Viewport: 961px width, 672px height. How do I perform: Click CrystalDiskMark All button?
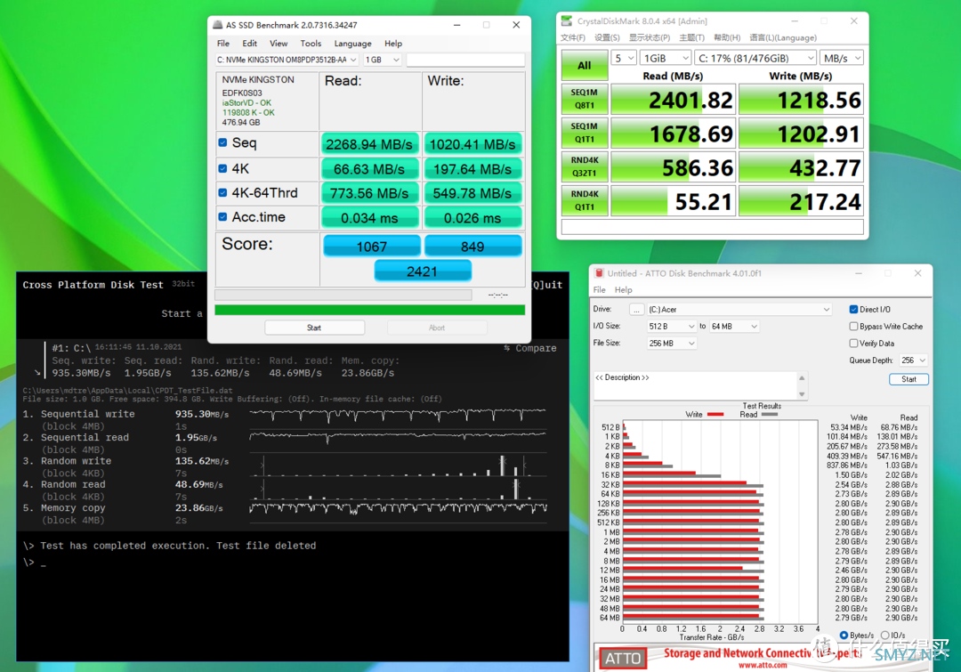click(x=585, y=66)
